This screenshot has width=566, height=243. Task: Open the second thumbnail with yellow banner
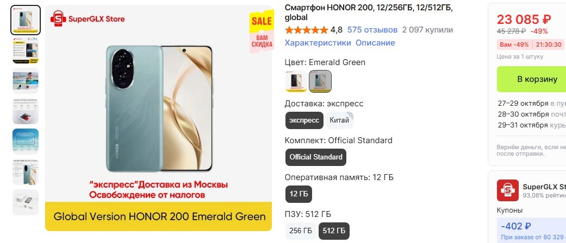coord(26,51)
